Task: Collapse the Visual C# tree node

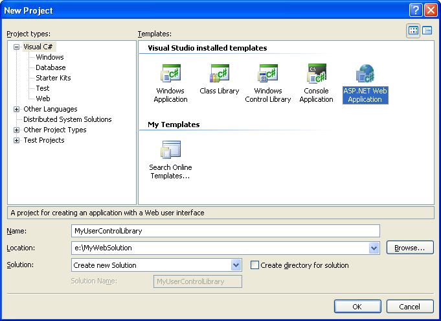Action: (17, 47)
